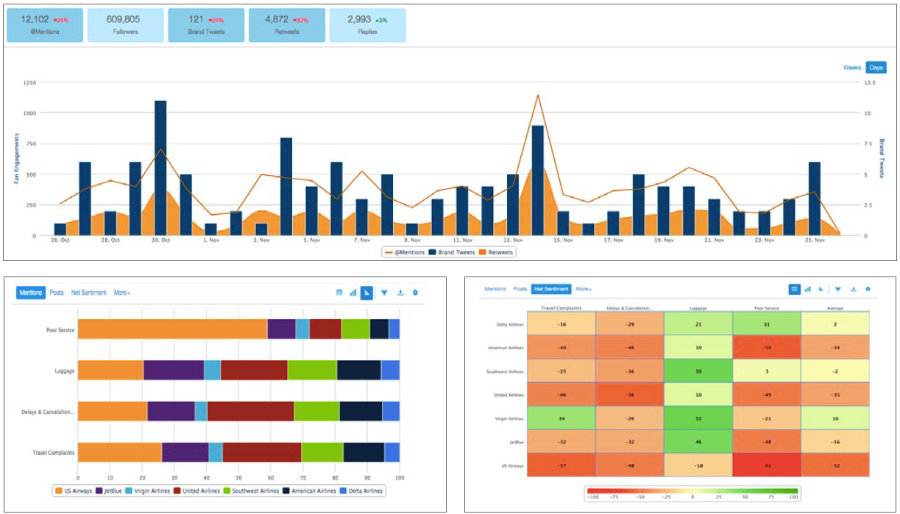The image size is (900, 514).
Task: Click Virgin Airlines Travel Complaints cell 34
Action: [x=561, y=418]
